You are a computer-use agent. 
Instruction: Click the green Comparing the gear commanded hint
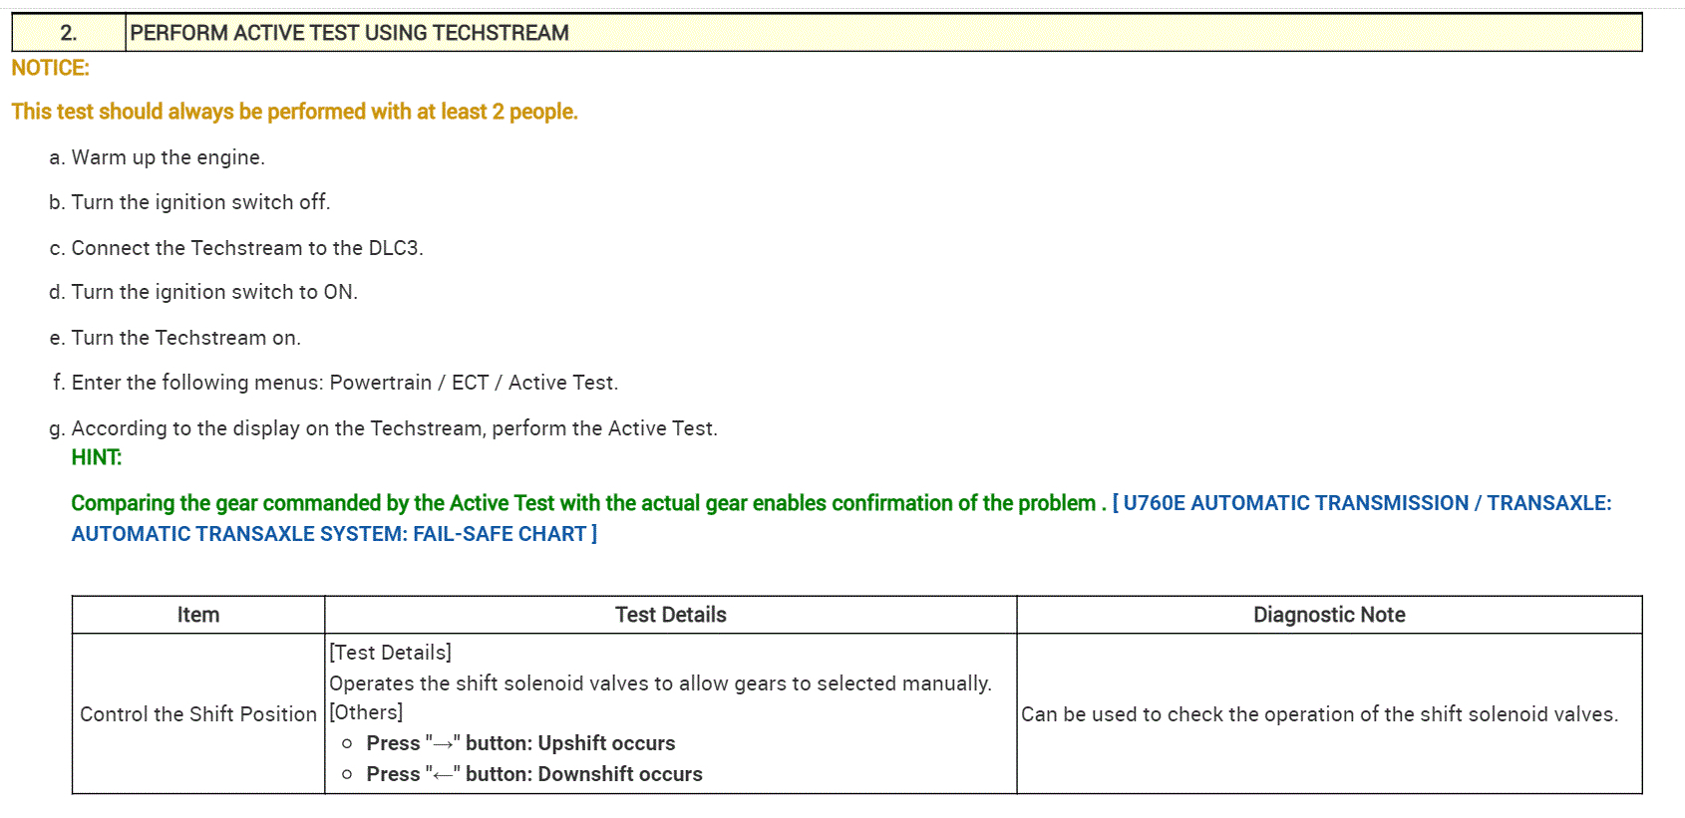583,503
